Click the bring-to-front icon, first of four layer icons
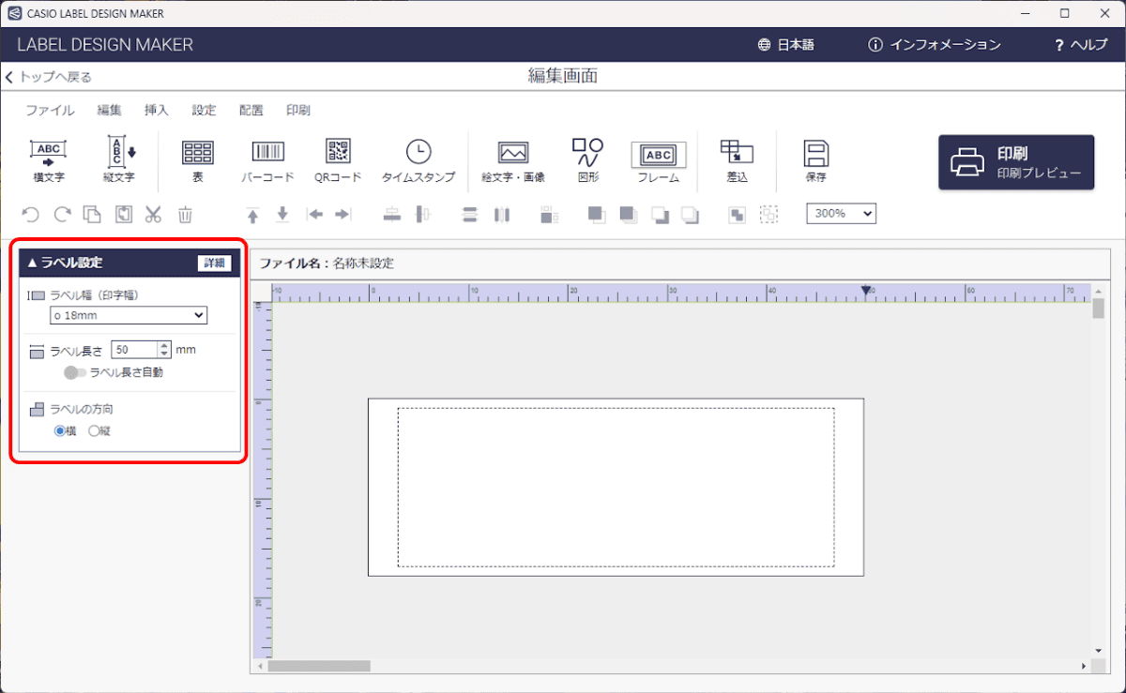Viewport: 1126px width, 693px height. click(x=597, y=215)
